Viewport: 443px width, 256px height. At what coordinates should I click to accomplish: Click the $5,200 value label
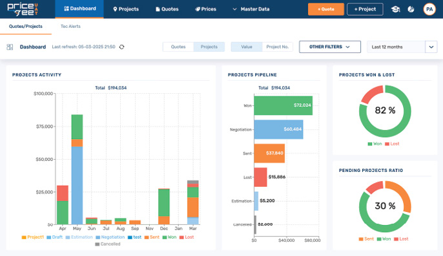(267, 200)
